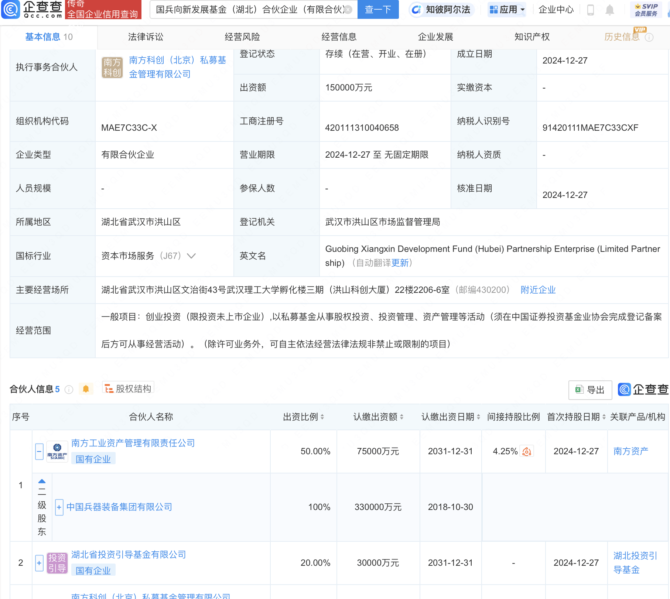Open 南方资产 related product link
Screen dimensions: 670x599
pos(631,451)
